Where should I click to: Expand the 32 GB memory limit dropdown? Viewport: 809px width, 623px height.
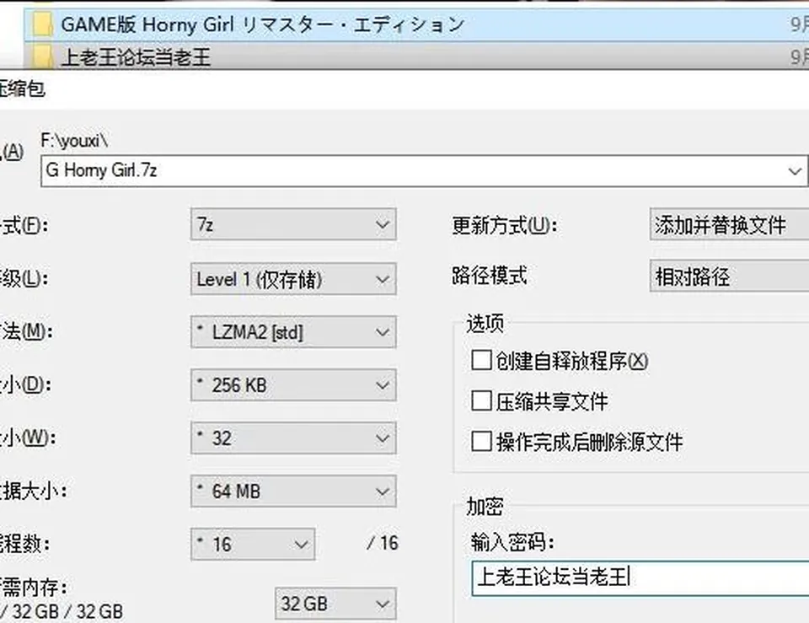click(x=335, y=604)
